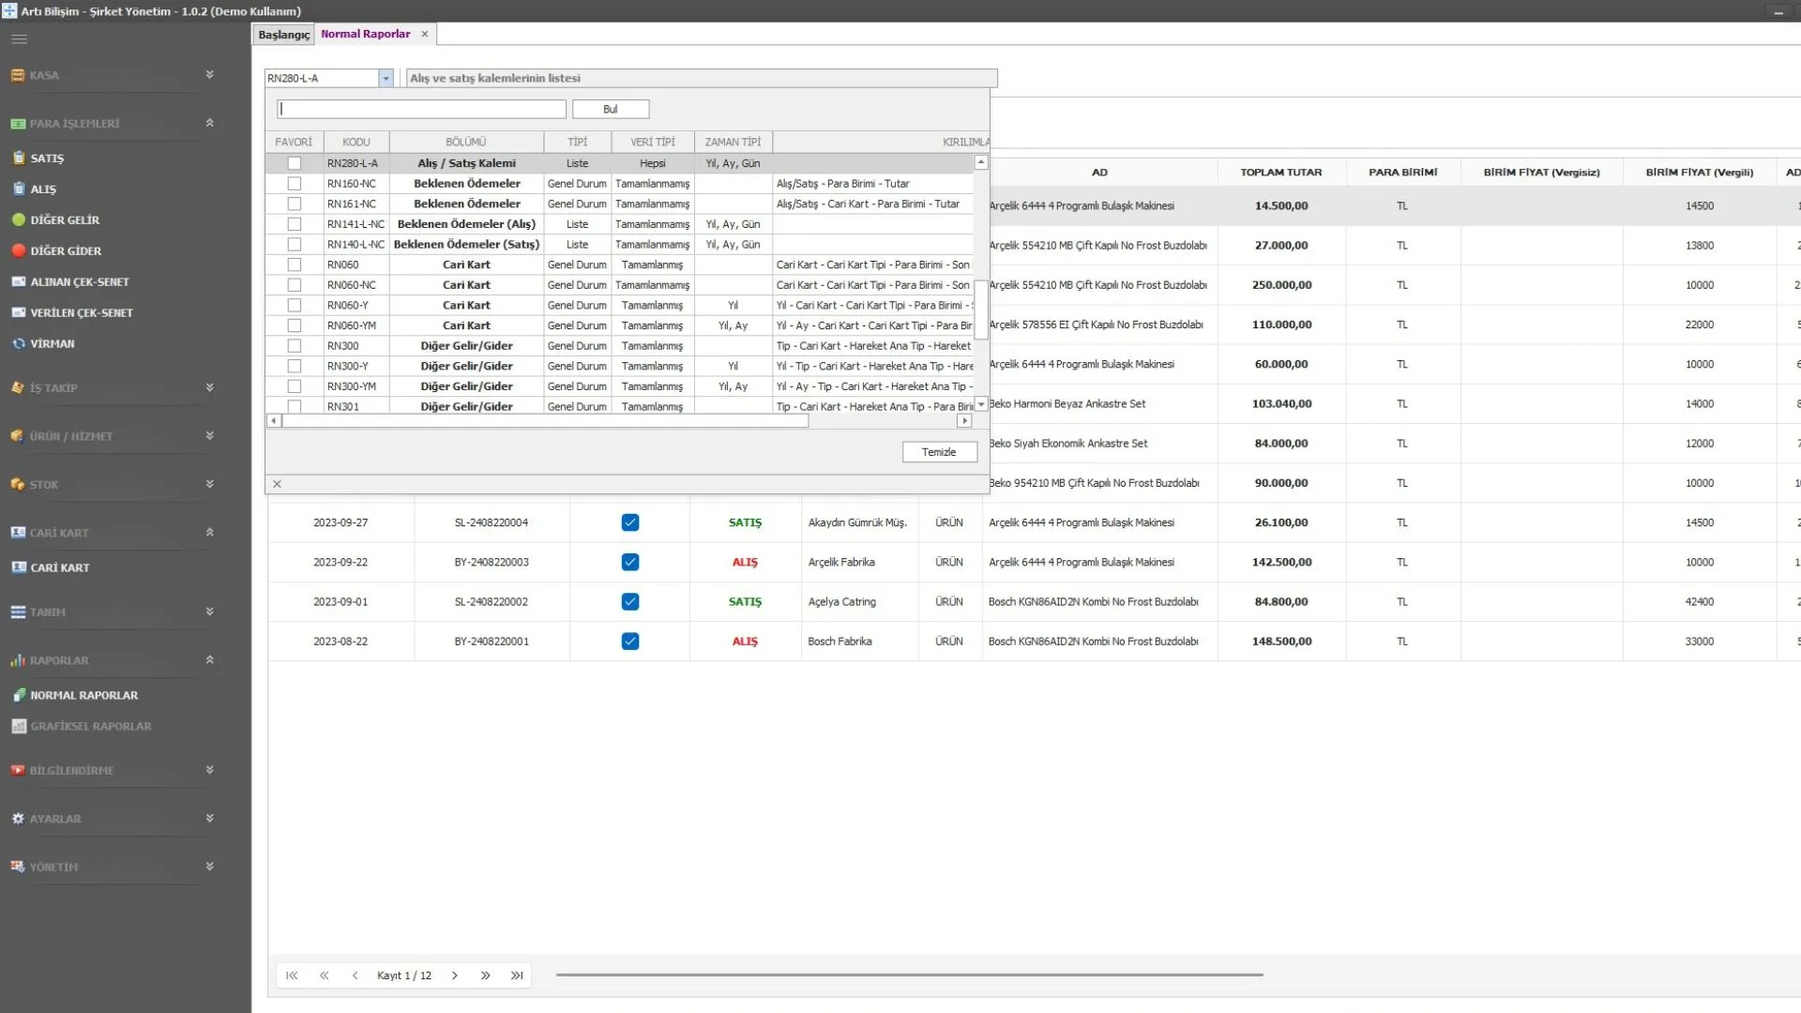Open NORMAL RAPORLAR in sidebar
Image resolution: width=1801 pixels, height=1013 pixels.
coord(83,696)
